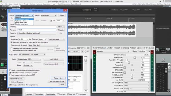Click the Wet Mix (%) slider handle
Viewport: 171px width, 96px height.
(x=139, y=80)
